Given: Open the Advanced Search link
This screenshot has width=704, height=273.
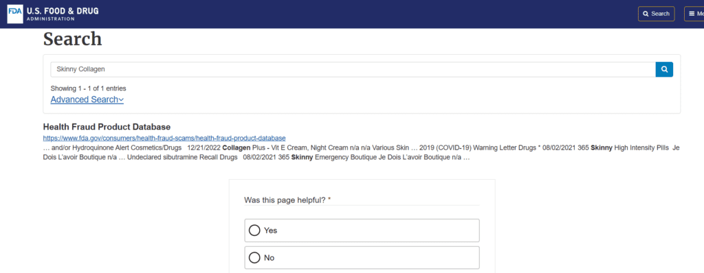Looking at the screenshot, I should click(84, 99).
